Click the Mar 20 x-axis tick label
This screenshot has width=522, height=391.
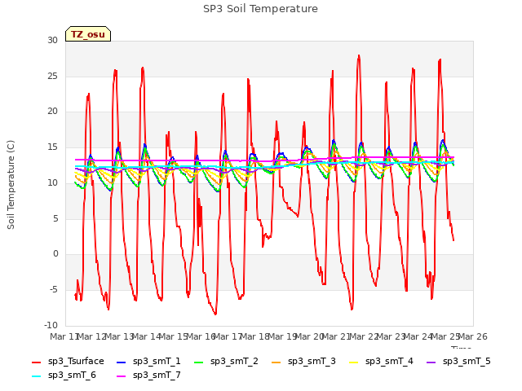point(309,336)
